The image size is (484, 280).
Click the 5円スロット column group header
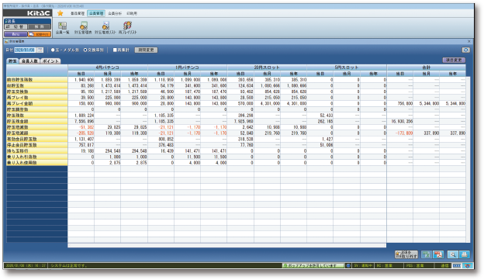click(347, 67)
